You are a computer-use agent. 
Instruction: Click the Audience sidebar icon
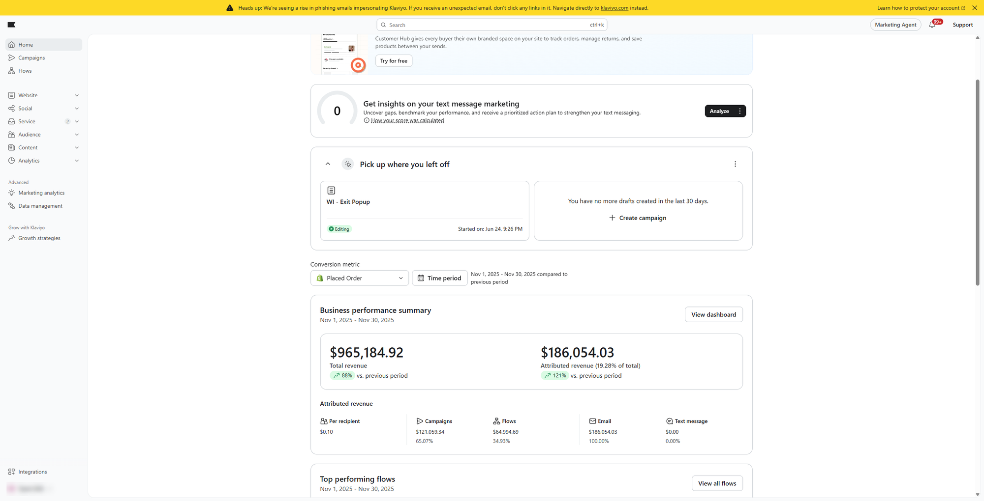pyautogui.click(x=11, y=135)
